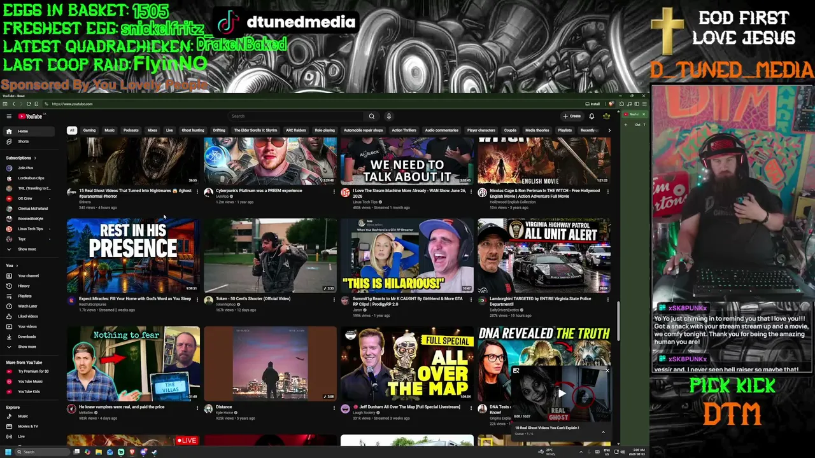Open File Explorer from the taskbar
The image size is (815, 458).
pos(99,452)
